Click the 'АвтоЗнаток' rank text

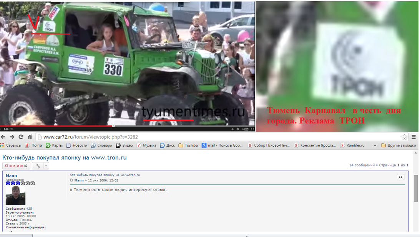[x=15, y=180]
